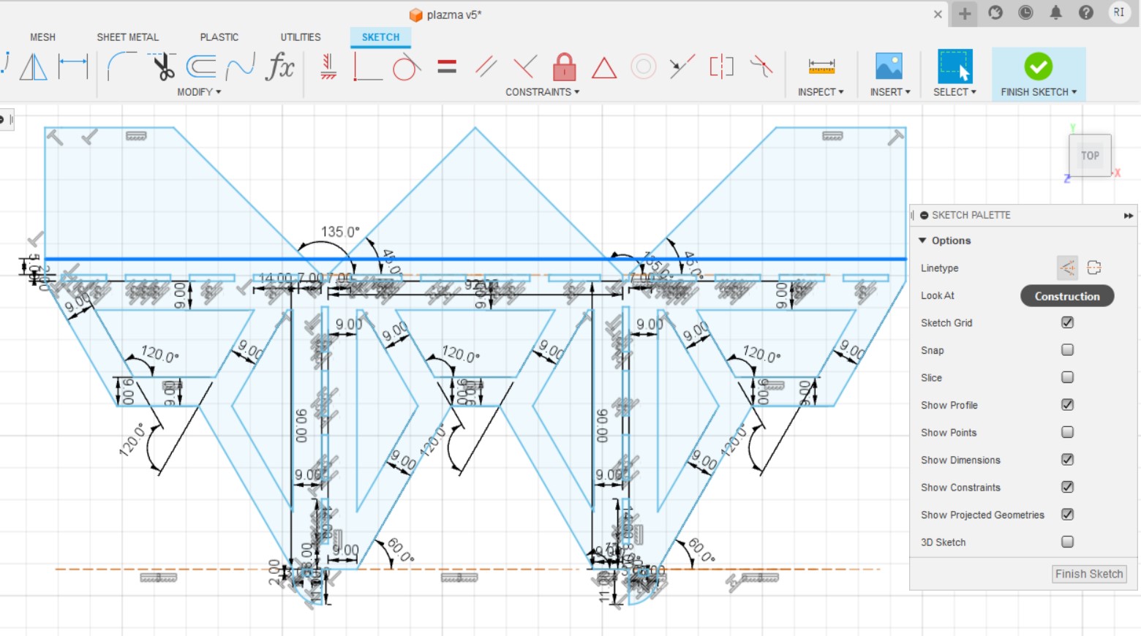The width and height of the screenshot is (1141, 636).
Task: Enable the Slice checkbox
Action: tap(1067, 377)
